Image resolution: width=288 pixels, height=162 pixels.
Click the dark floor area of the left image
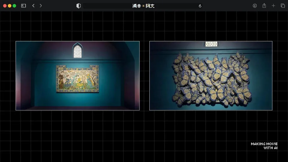click(x=77, y=107)
